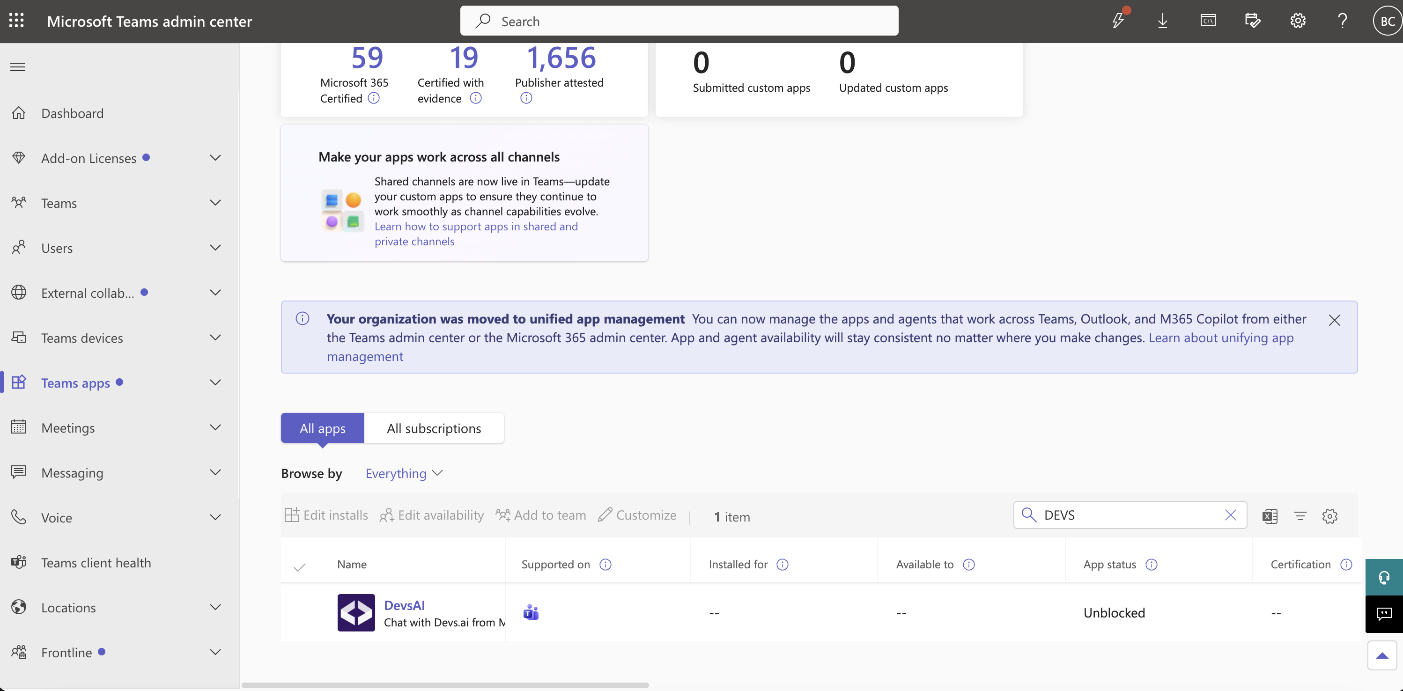Open the Browse by Everything dropdown
This screenshot has width=1403, height=691.
click(x=404, y=473)
